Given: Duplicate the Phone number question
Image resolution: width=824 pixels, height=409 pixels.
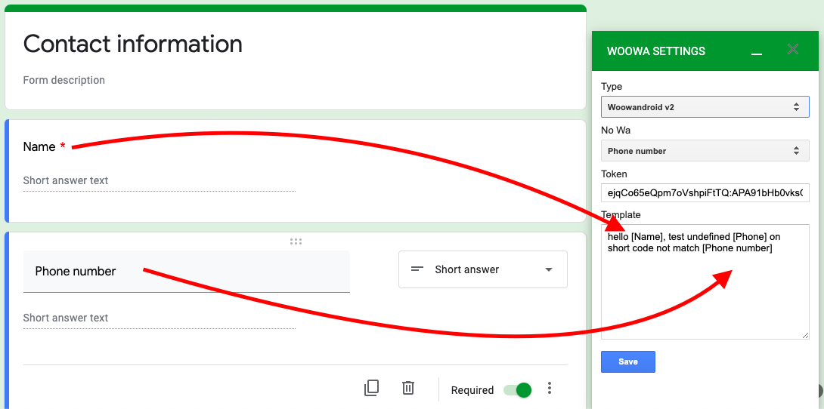Looking at the screenshot, I should [371, 388].
